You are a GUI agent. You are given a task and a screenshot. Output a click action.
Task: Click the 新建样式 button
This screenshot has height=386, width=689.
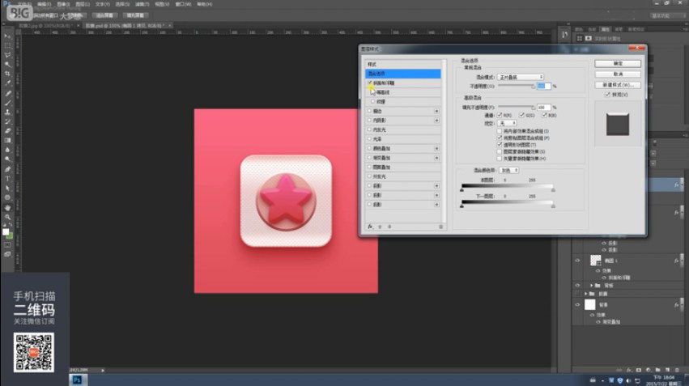tap(618, 85)
